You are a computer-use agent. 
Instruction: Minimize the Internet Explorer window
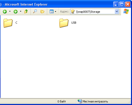(116, 4)
